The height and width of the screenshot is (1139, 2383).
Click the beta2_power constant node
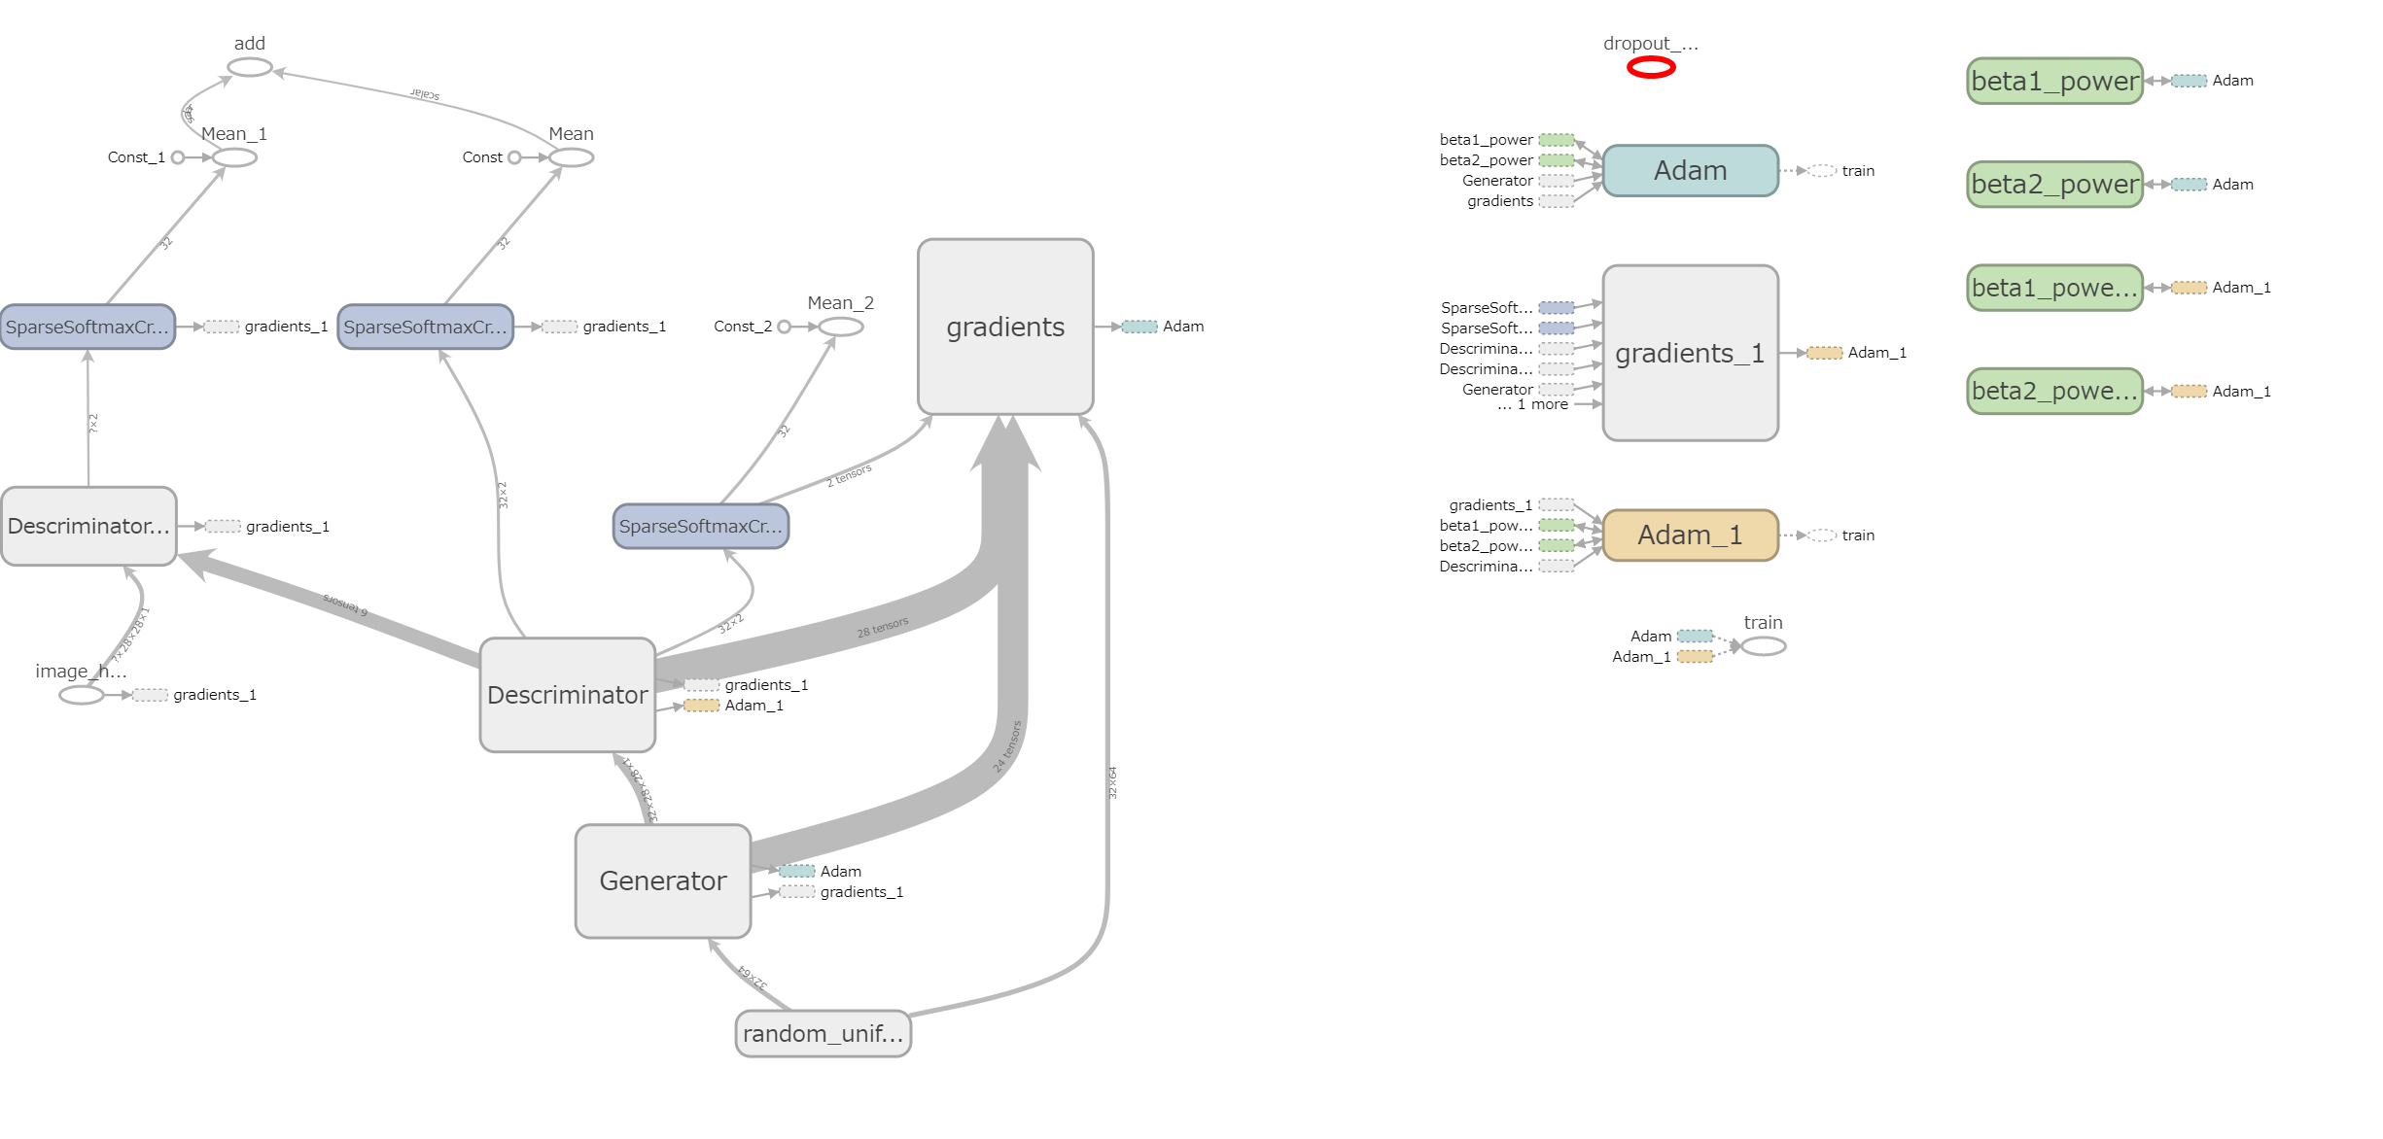(2054, 185)
